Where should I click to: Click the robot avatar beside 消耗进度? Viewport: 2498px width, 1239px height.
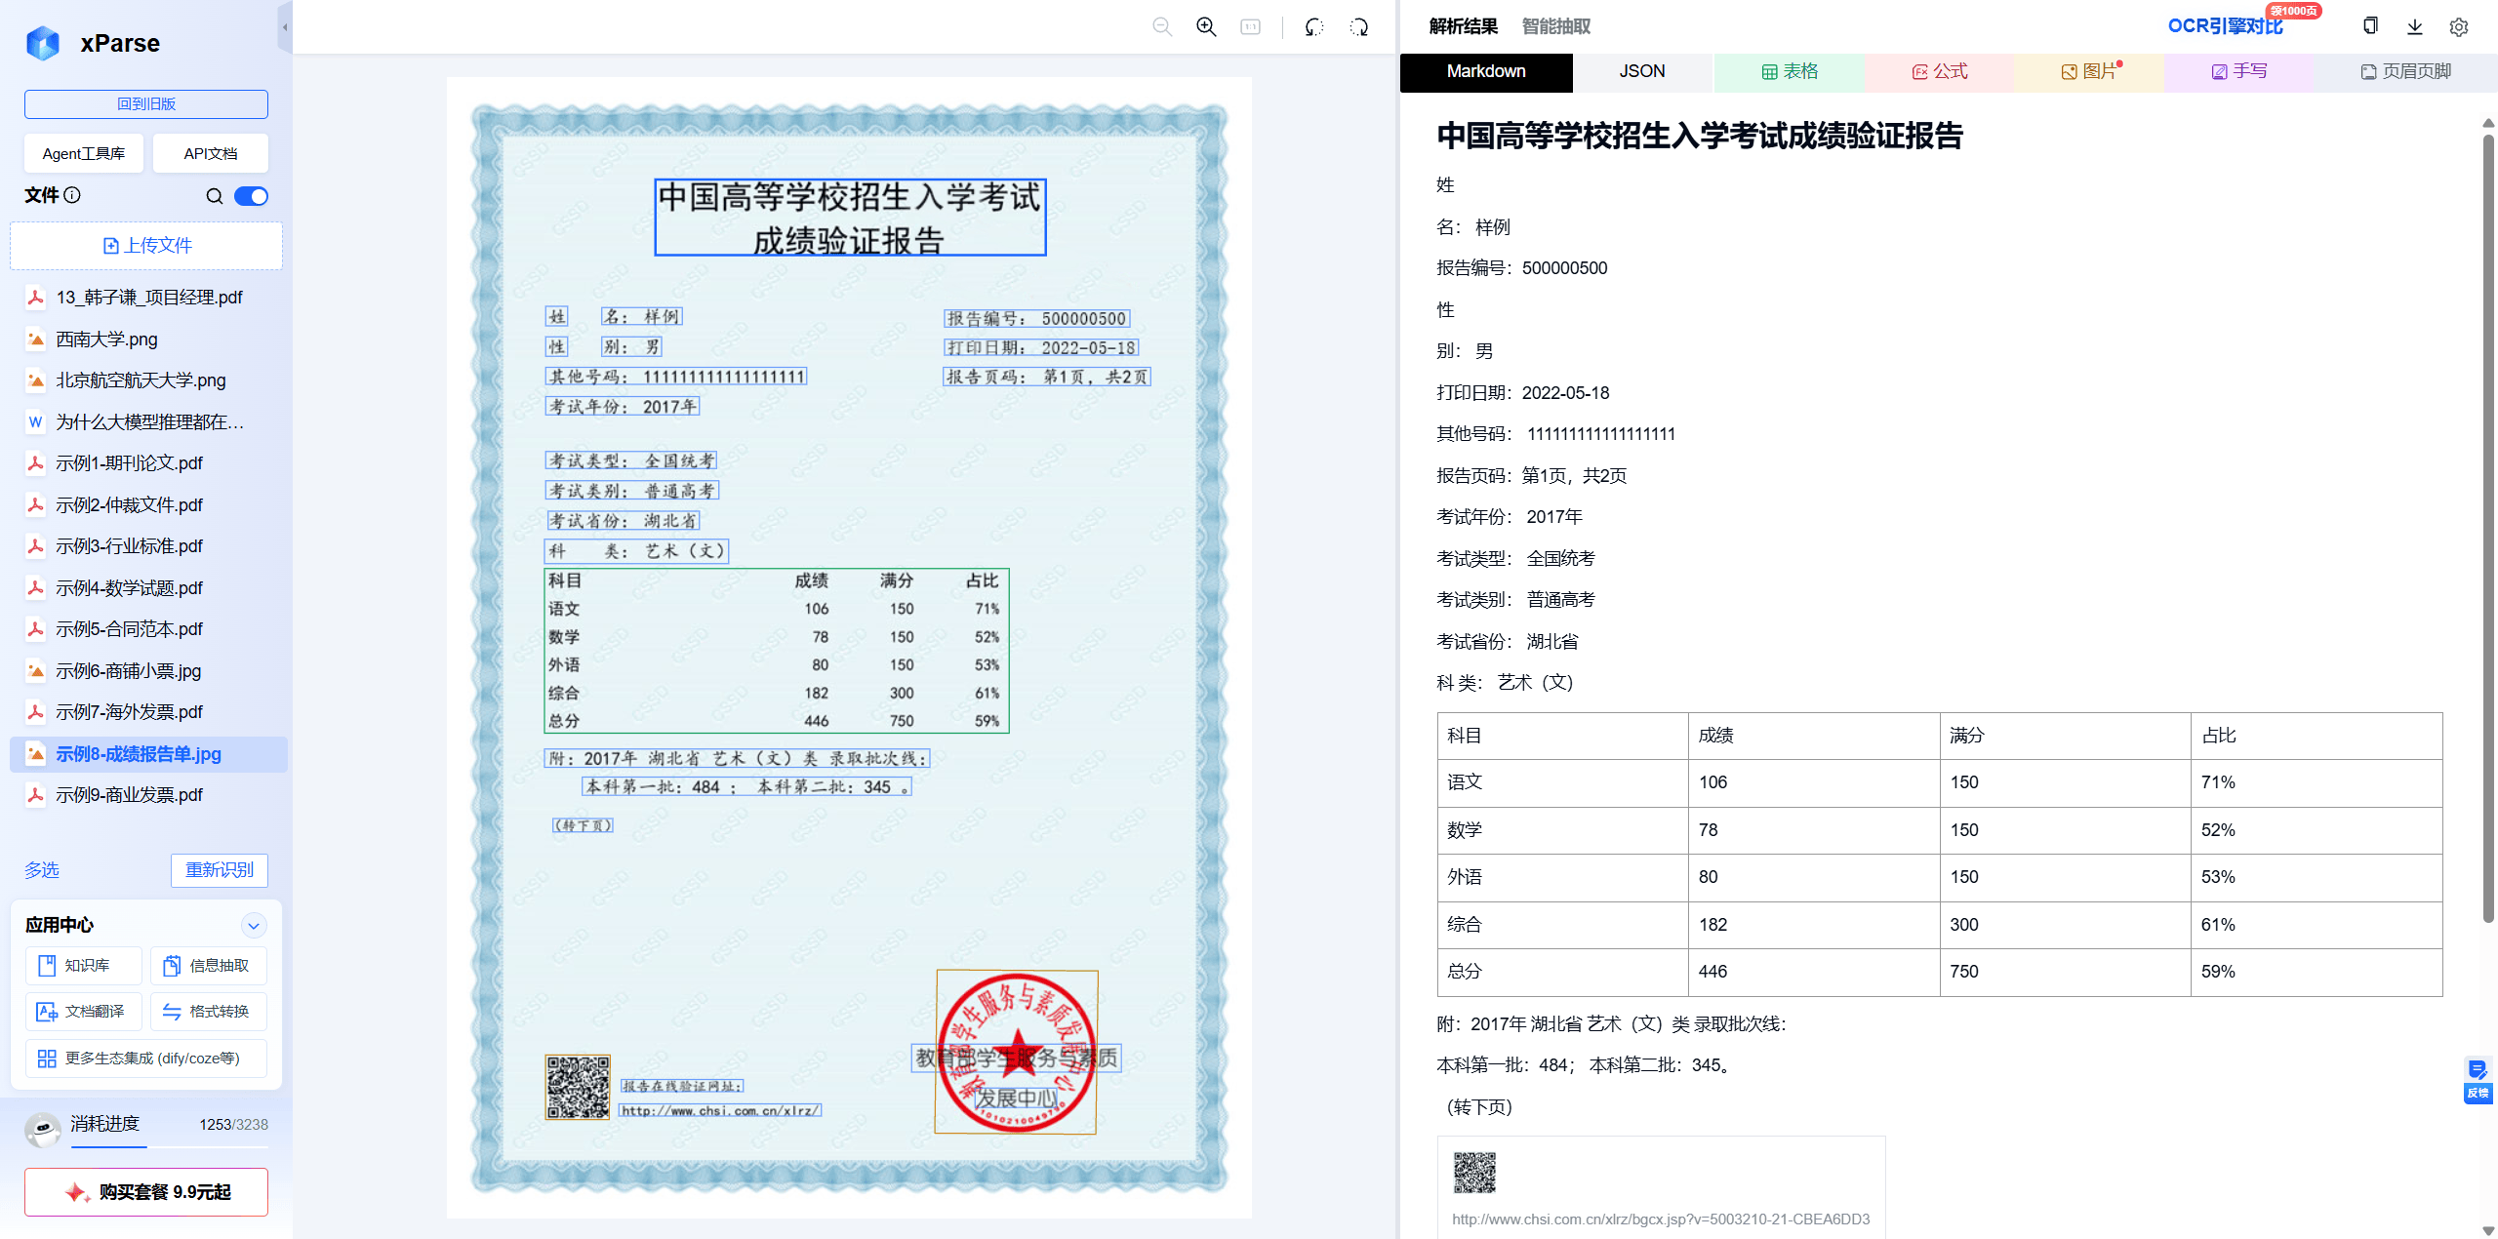(x=43, y=1130)
